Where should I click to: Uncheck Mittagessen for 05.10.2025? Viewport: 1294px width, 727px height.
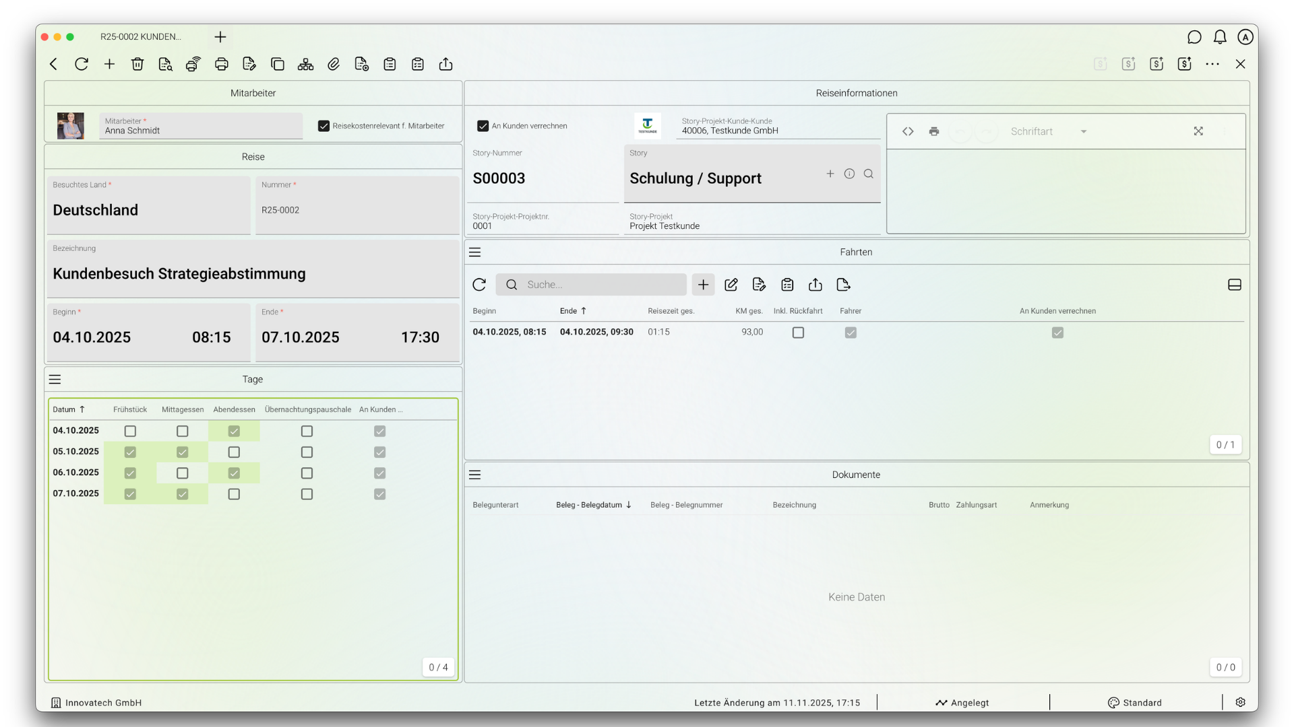click(x=182, y=452)
